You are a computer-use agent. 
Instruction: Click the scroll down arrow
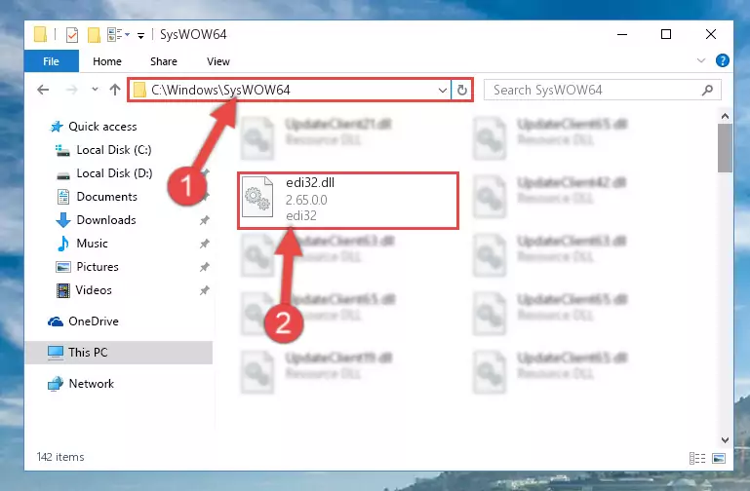725,439
